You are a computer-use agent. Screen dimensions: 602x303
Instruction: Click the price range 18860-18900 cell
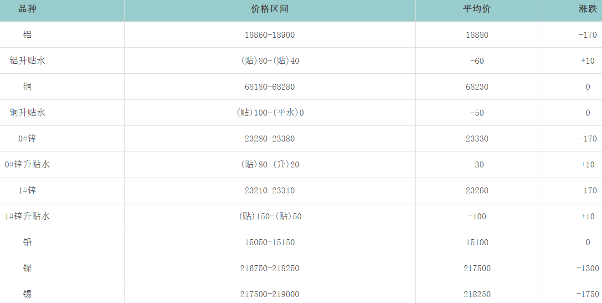click(x=269, y=35)
